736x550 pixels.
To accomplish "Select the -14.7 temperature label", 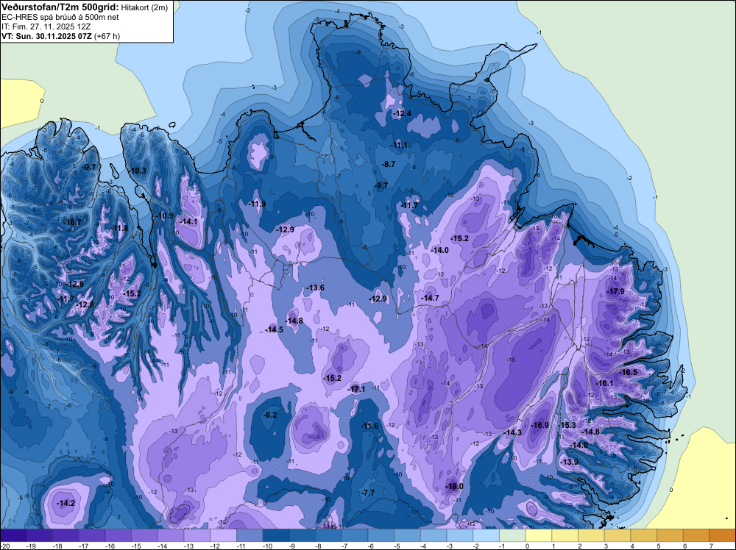I will coord(430,298).
